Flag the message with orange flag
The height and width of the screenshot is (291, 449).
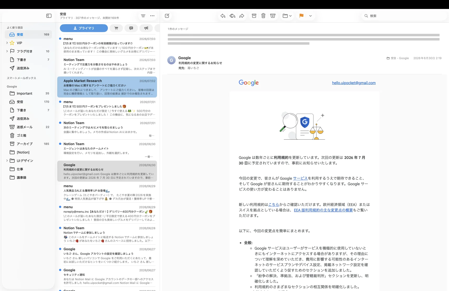pos(301,16)
